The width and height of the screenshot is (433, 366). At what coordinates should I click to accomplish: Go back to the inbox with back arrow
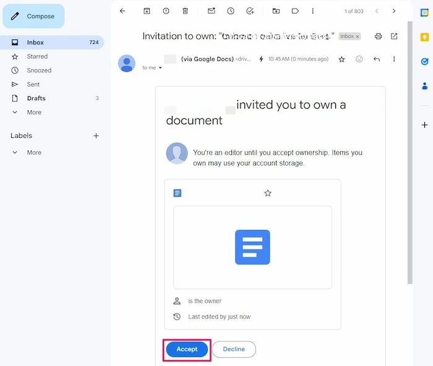tap(122, 11)
